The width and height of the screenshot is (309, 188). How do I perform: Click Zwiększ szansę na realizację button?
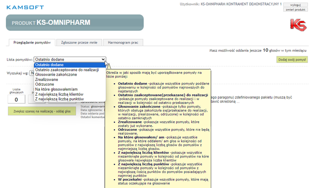[x=42, y=111]
